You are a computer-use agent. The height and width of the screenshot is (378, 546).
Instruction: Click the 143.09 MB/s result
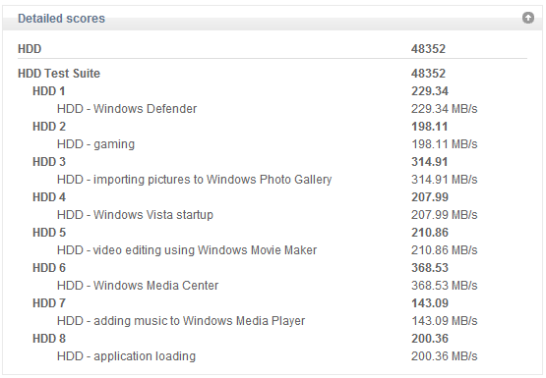pyautogui.click(x=445, y=321)
